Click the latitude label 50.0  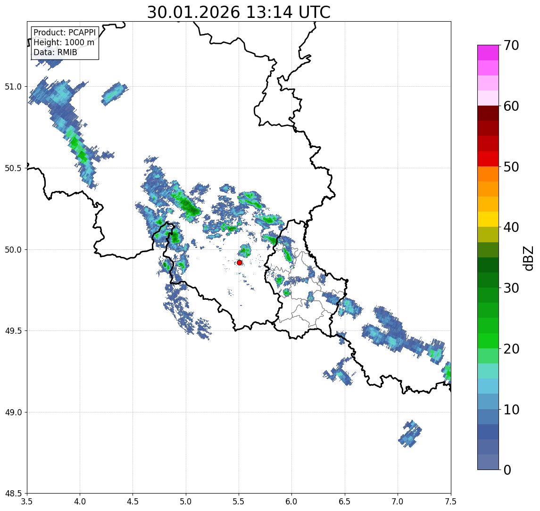tap(13, 250)
